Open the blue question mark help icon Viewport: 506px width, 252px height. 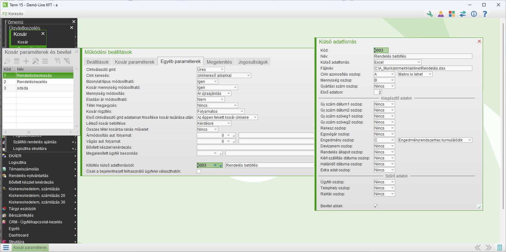(x=485, y=14)
